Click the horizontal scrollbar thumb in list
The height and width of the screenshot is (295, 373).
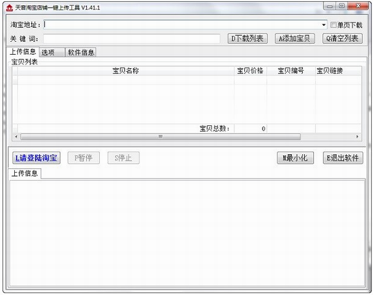pyautogui.click(x=161, y=137)
